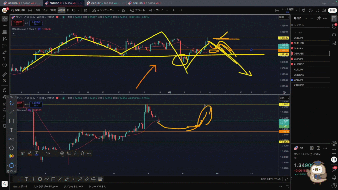Open forecasting and measurement tools

(5, 46)
